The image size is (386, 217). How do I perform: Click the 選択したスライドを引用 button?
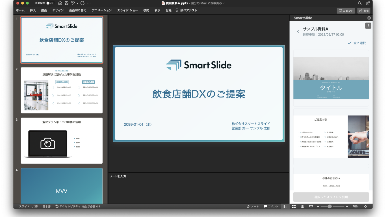tap(331, 197)
